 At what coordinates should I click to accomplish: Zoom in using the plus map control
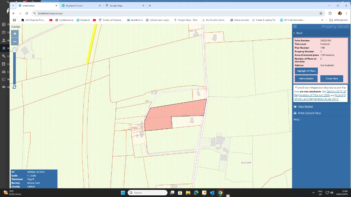pos(15,33)
